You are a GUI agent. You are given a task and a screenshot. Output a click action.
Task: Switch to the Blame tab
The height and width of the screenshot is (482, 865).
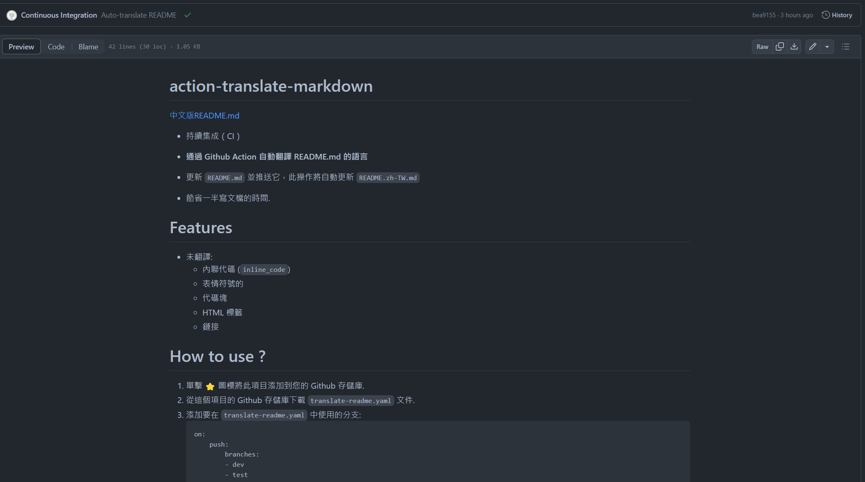pos(88,46)
